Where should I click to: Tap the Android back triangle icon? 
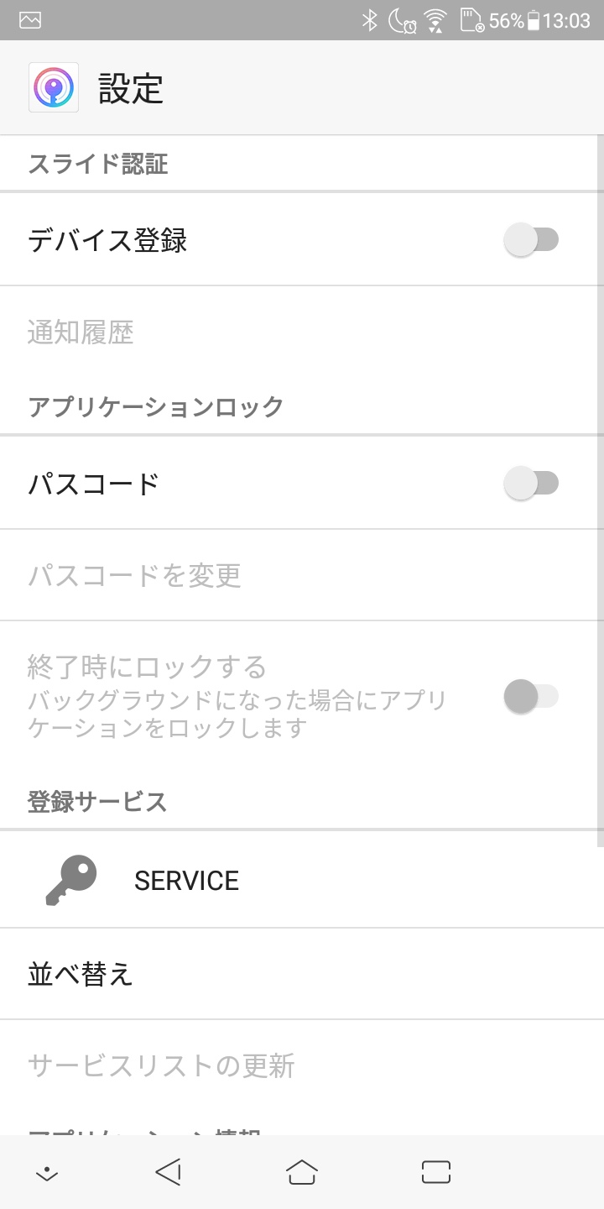pos(168,1172)
